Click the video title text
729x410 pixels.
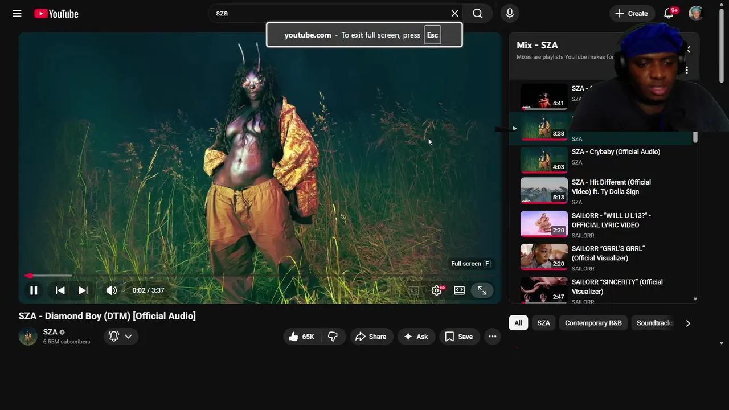coord(107,316)
